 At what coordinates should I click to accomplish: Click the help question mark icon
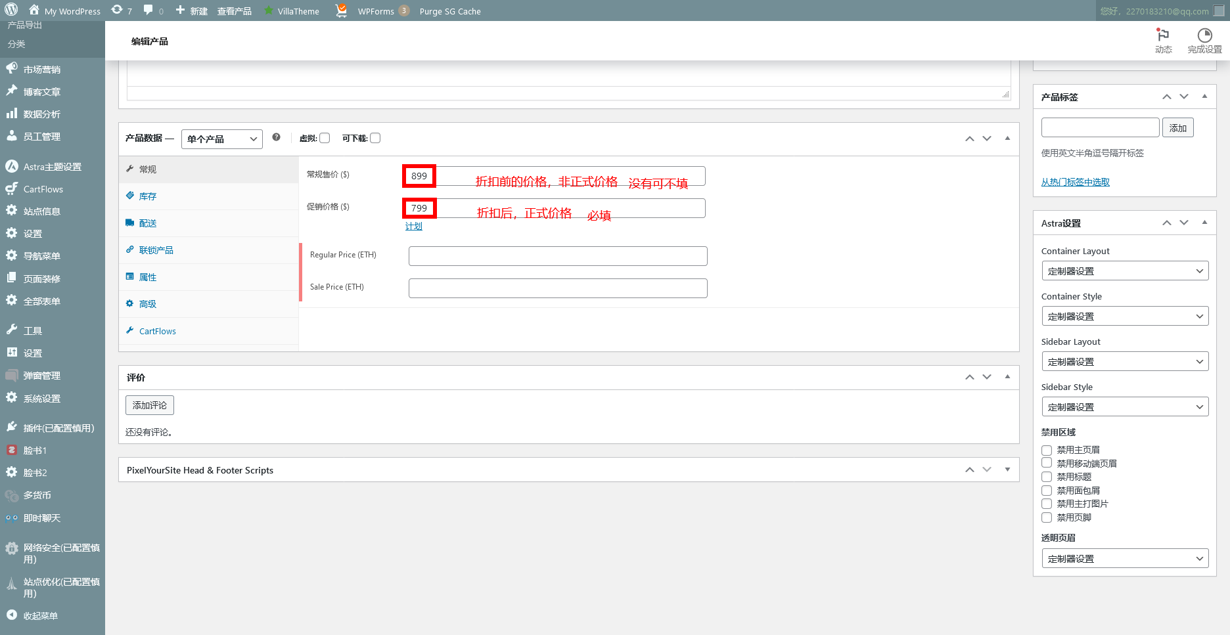coord(276,137)
